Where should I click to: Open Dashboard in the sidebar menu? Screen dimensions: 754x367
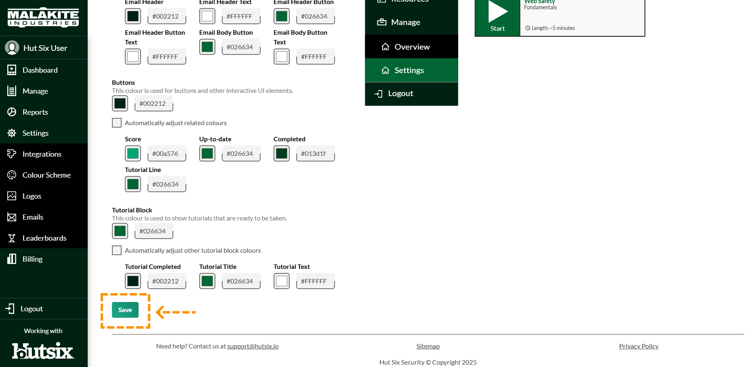(x=44, y=70)
